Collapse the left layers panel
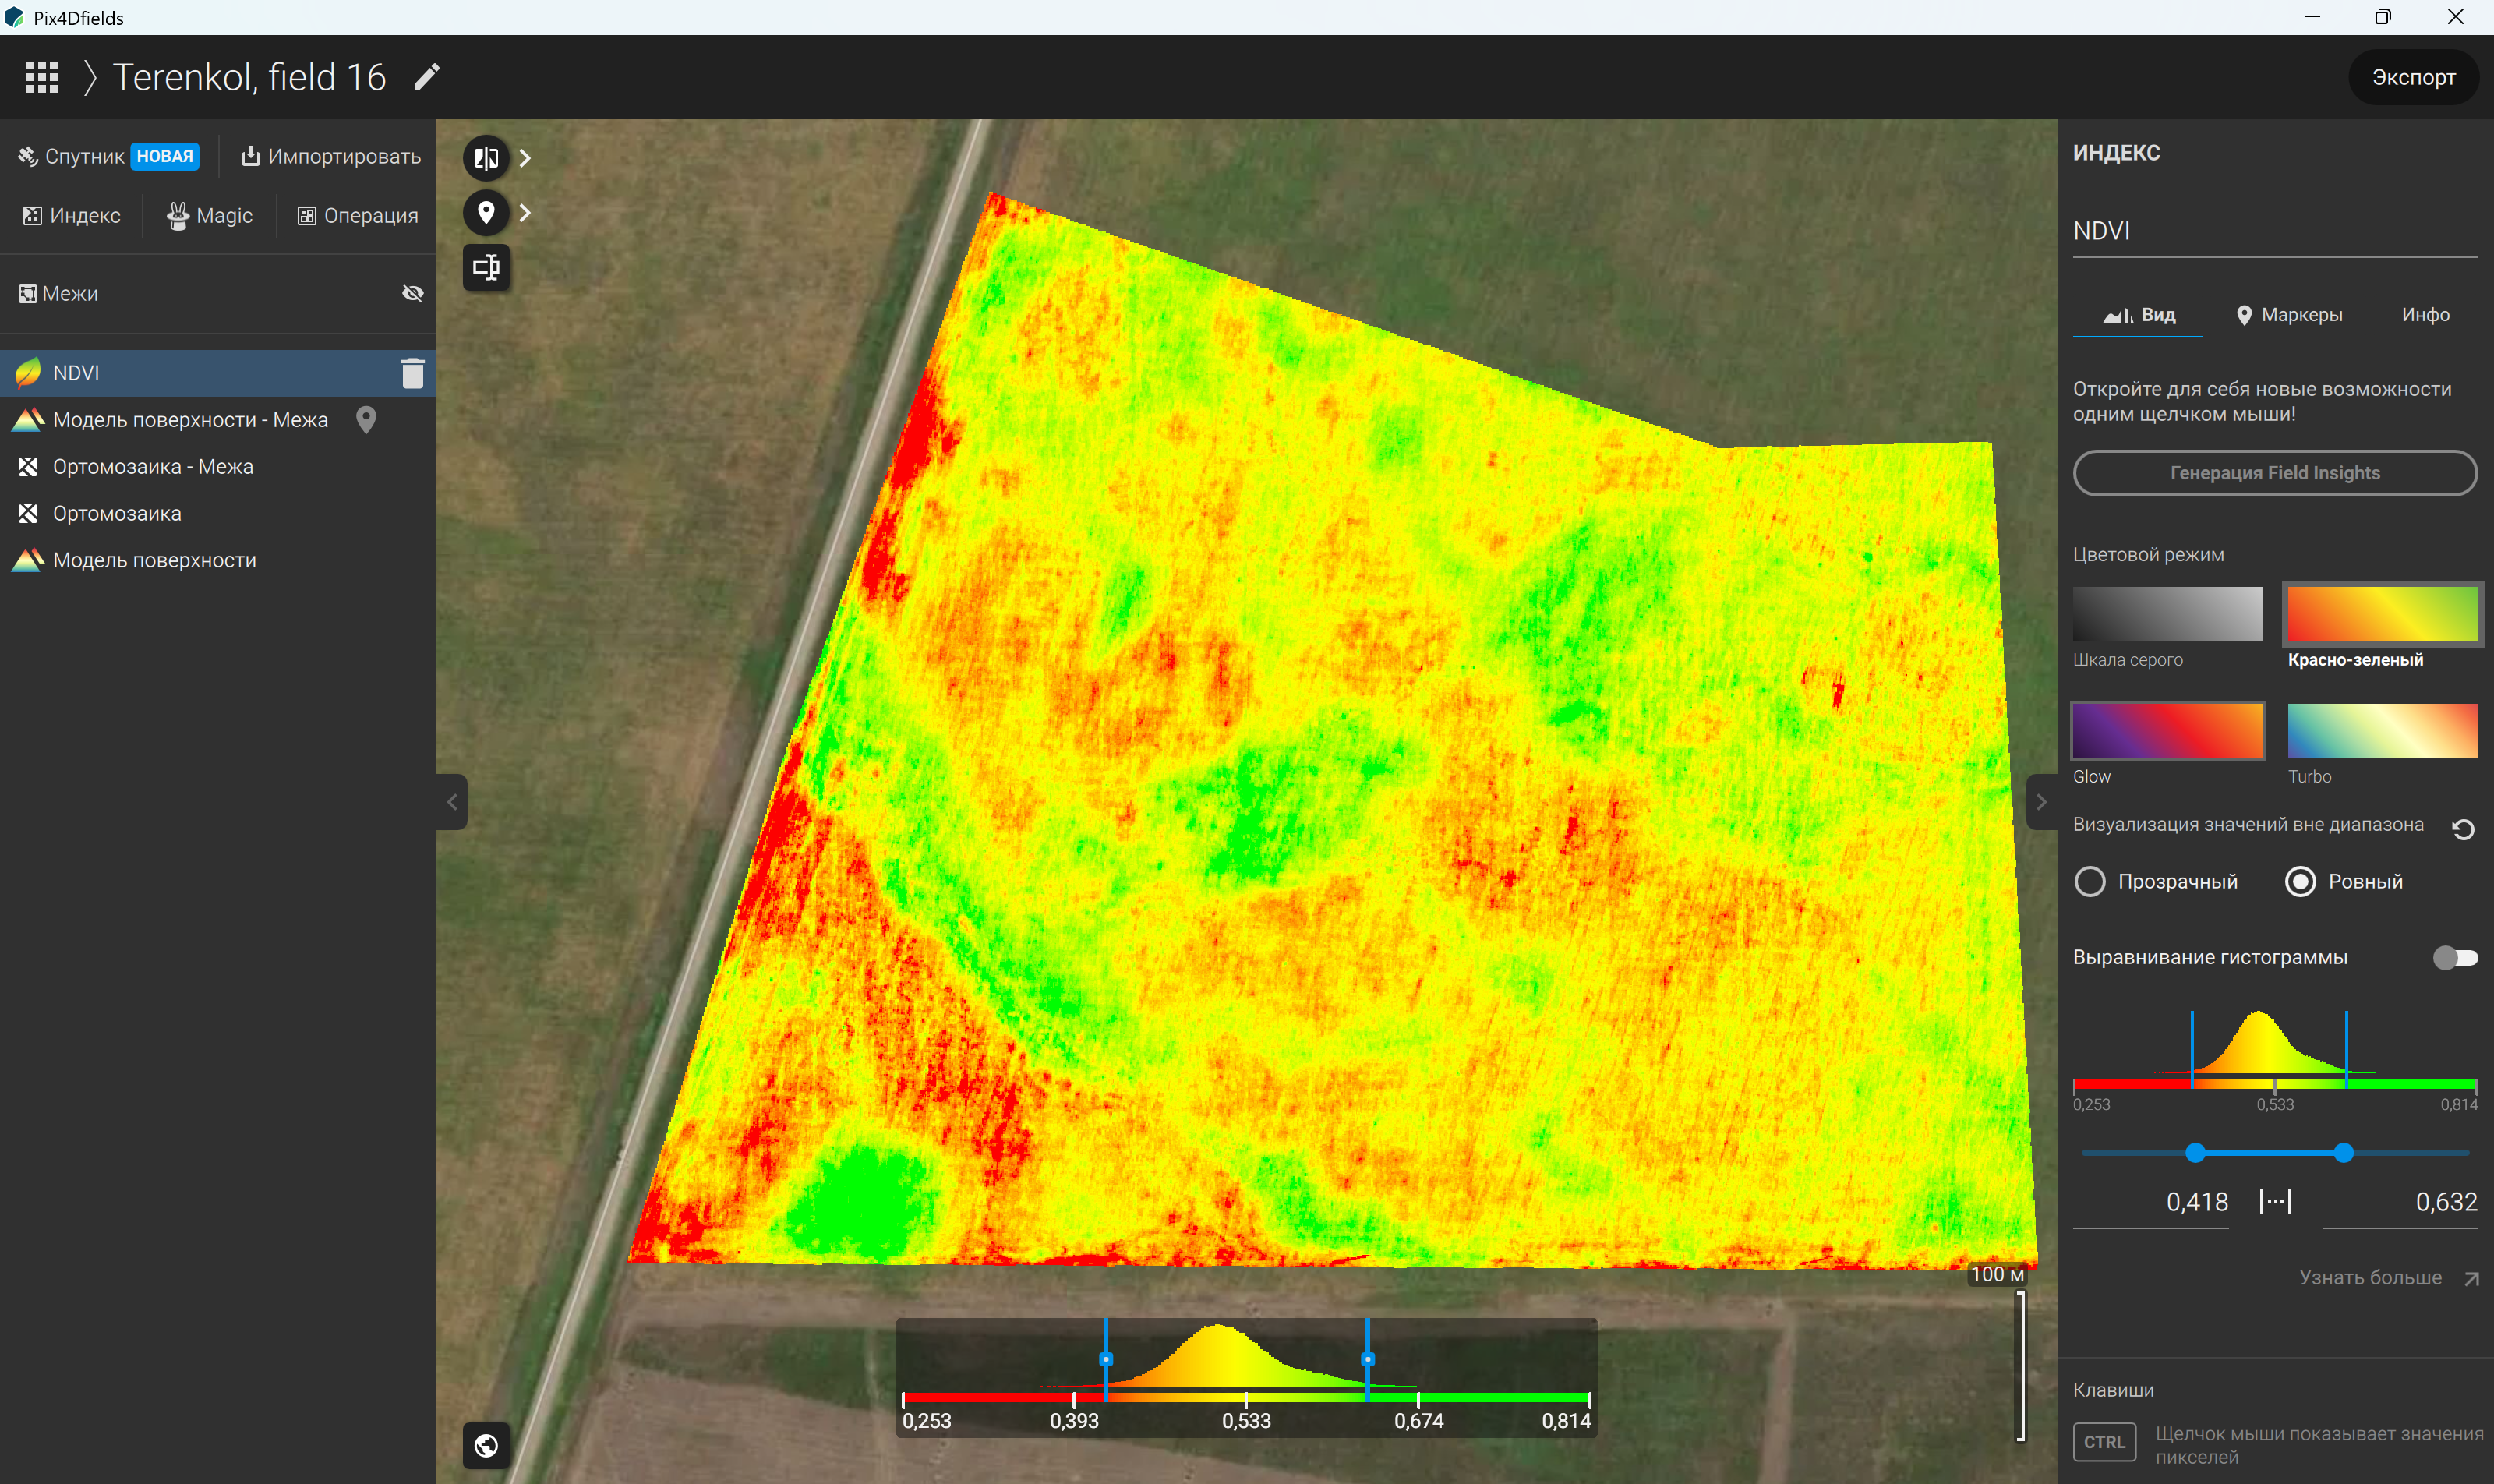2494x1484 pixels. tap(452, 802)
